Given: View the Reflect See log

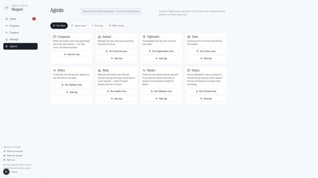Looking at the screenshot, I should coord(71,92).
